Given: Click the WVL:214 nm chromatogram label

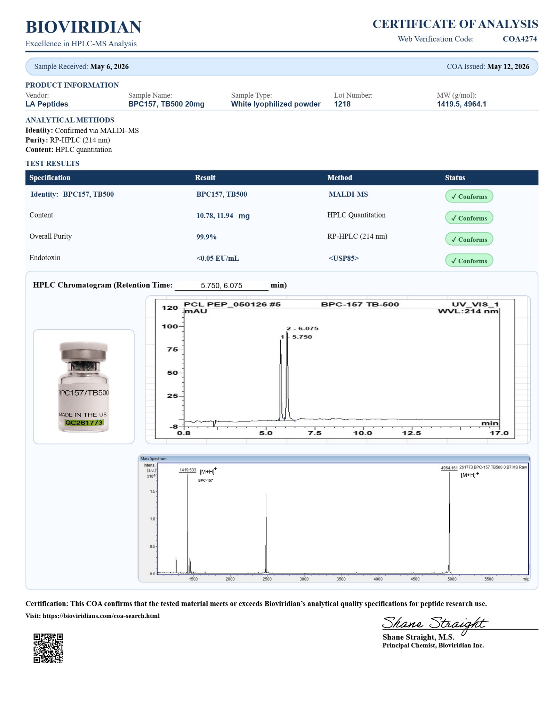Looking at the screenshot, I should pos(468,311).
